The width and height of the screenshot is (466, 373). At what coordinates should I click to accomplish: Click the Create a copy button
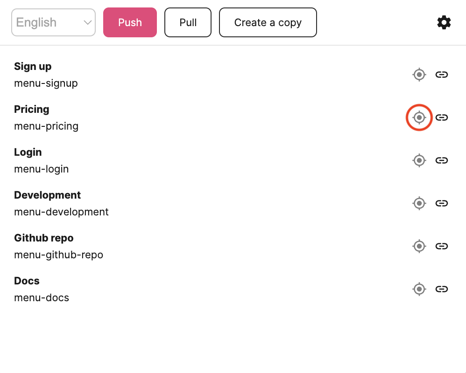268,22
